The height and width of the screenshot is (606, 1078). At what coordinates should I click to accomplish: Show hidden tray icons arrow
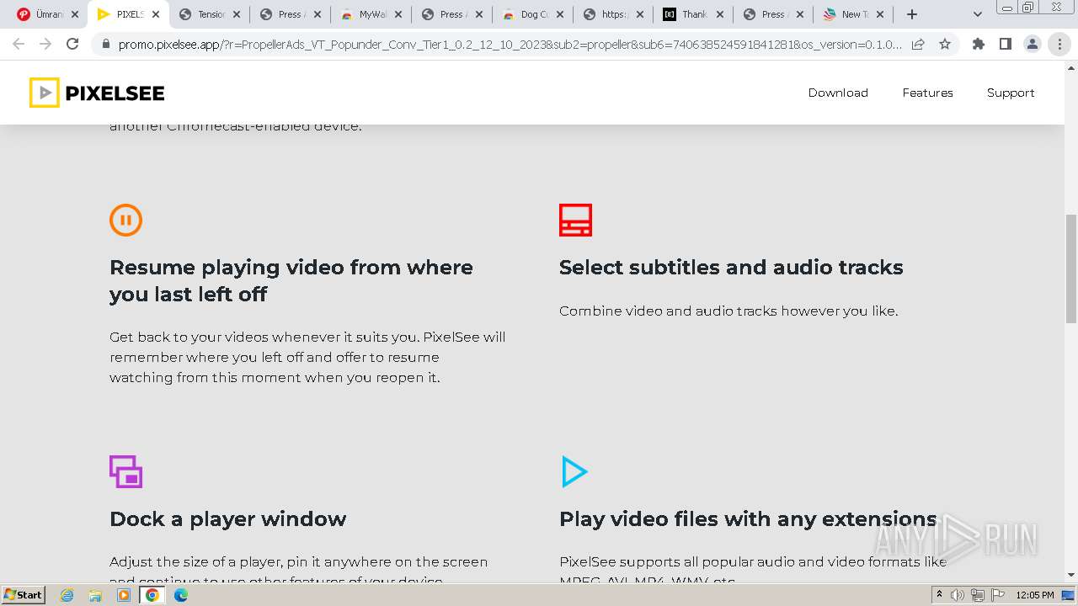[x=940, y=595]
